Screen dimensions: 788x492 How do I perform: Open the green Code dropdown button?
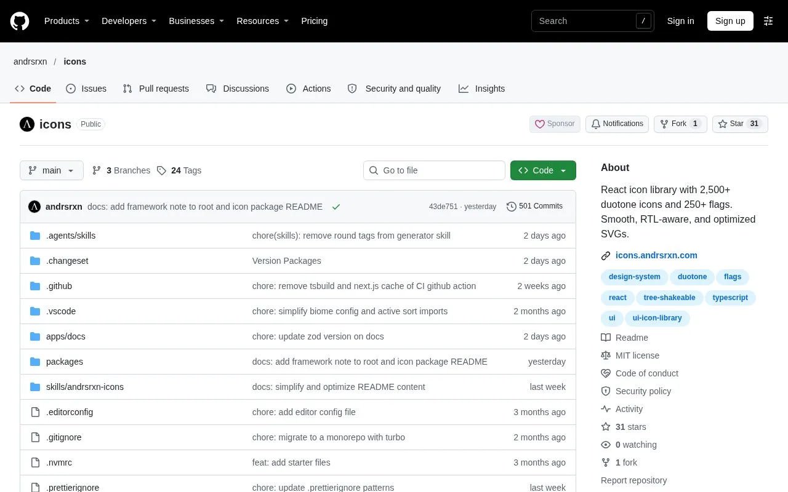pos(543,170)
